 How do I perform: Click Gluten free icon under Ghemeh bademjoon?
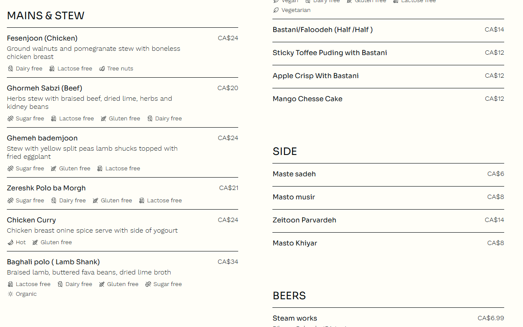point(54,169)
